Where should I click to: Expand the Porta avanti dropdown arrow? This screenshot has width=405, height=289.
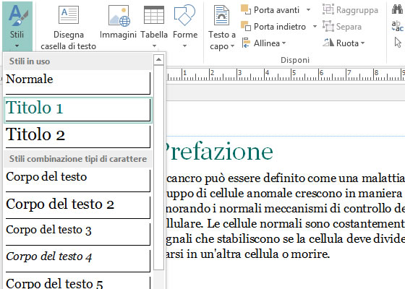[308, 10]
